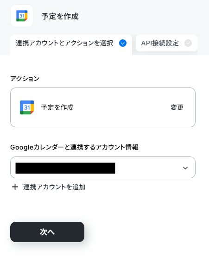Click the empty area right of redacted account
Screen dimensions: 209x256
click(148, 168)
